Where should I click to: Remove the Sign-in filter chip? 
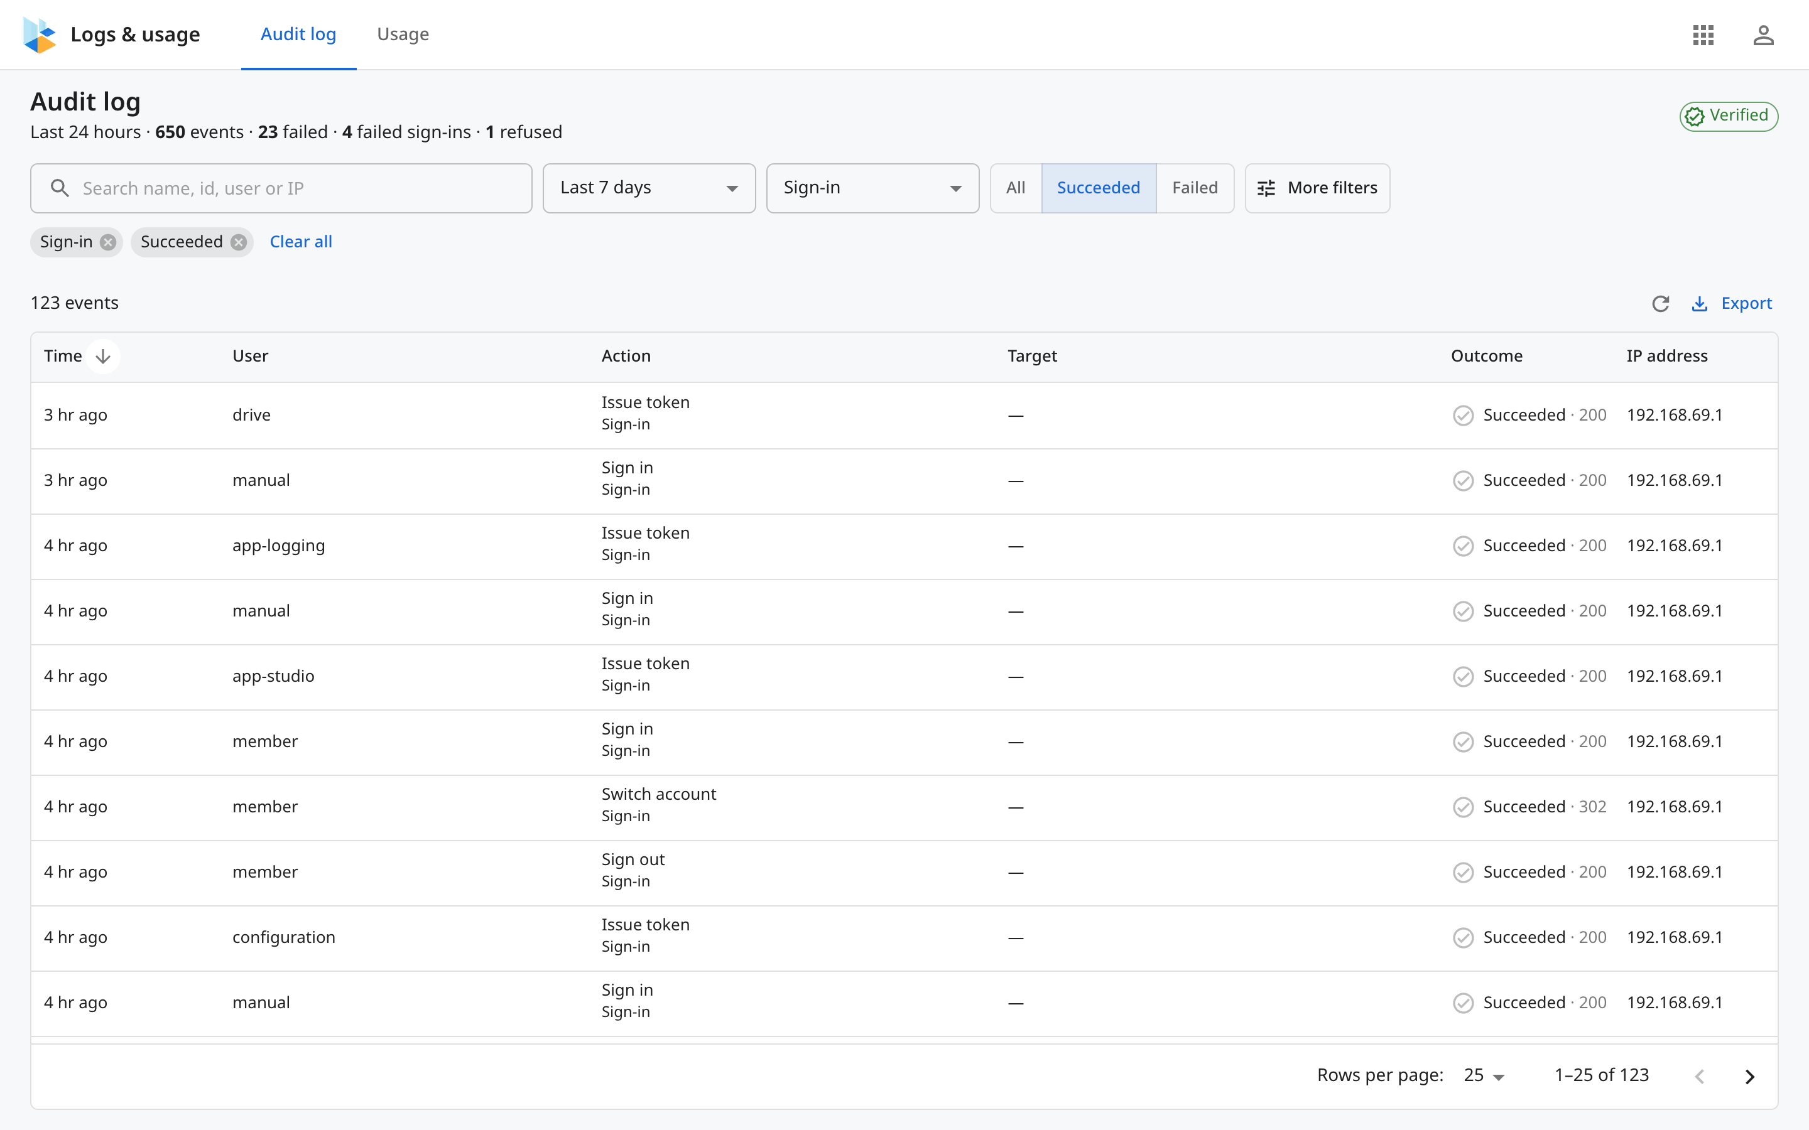point(109,242)
